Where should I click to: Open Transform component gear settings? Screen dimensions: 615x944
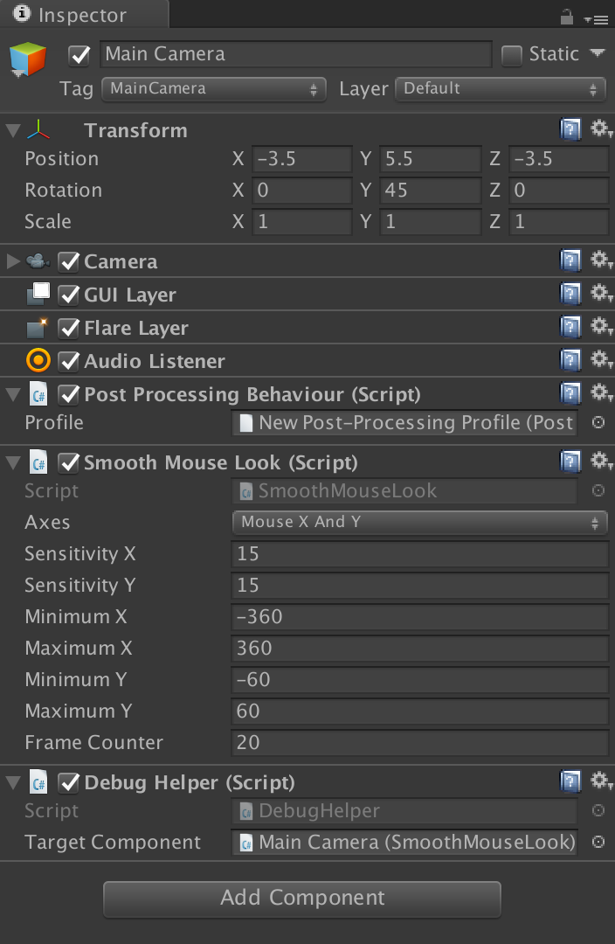(x=600, y=128)
